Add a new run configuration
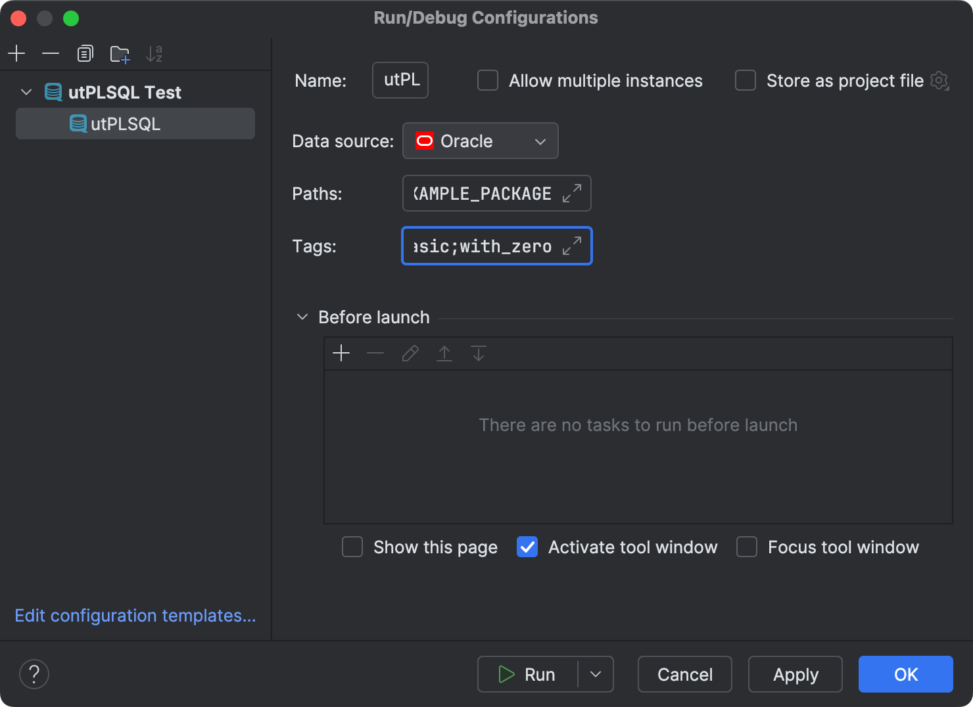This screenshot has width=973, height=707. pyautogui.click(x=16, y=53)
